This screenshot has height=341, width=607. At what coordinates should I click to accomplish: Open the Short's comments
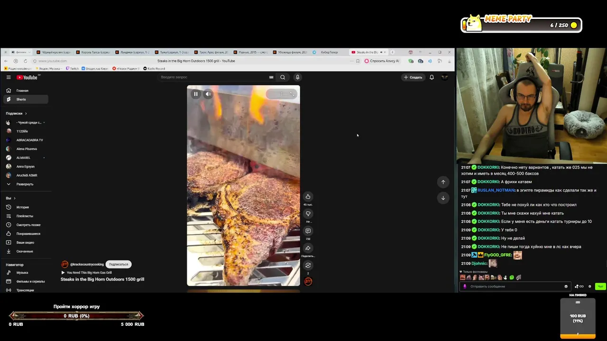coord(308,231)
